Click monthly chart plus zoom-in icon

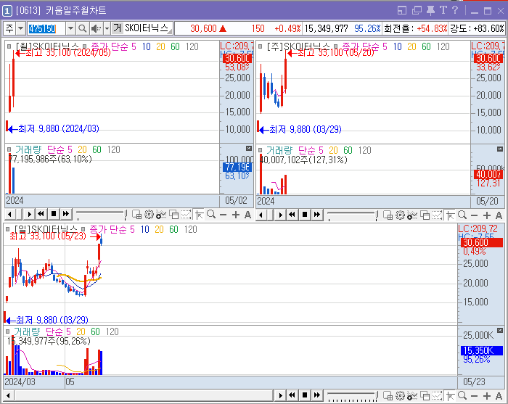point(236,215)
